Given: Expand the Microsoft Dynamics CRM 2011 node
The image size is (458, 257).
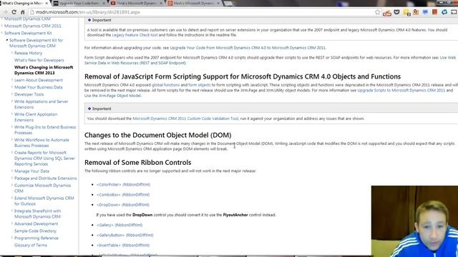Looking at the screenshot, I should [2, 26].
